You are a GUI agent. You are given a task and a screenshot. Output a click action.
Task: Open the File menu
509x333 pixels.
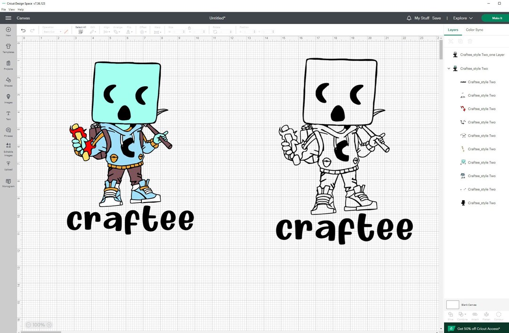click(x=3, y=9)
